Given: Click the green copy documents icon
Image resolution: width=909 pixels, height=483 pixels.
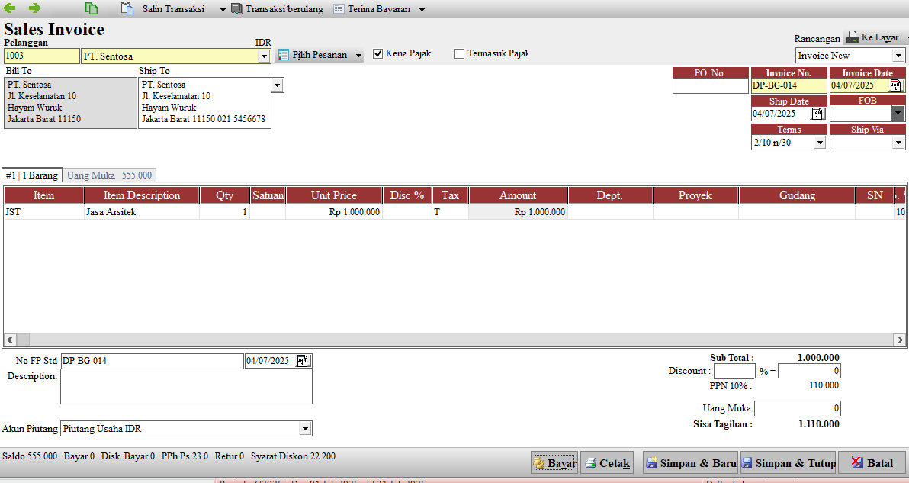Looking at the screenshot, I should click(x=91, y=8).
